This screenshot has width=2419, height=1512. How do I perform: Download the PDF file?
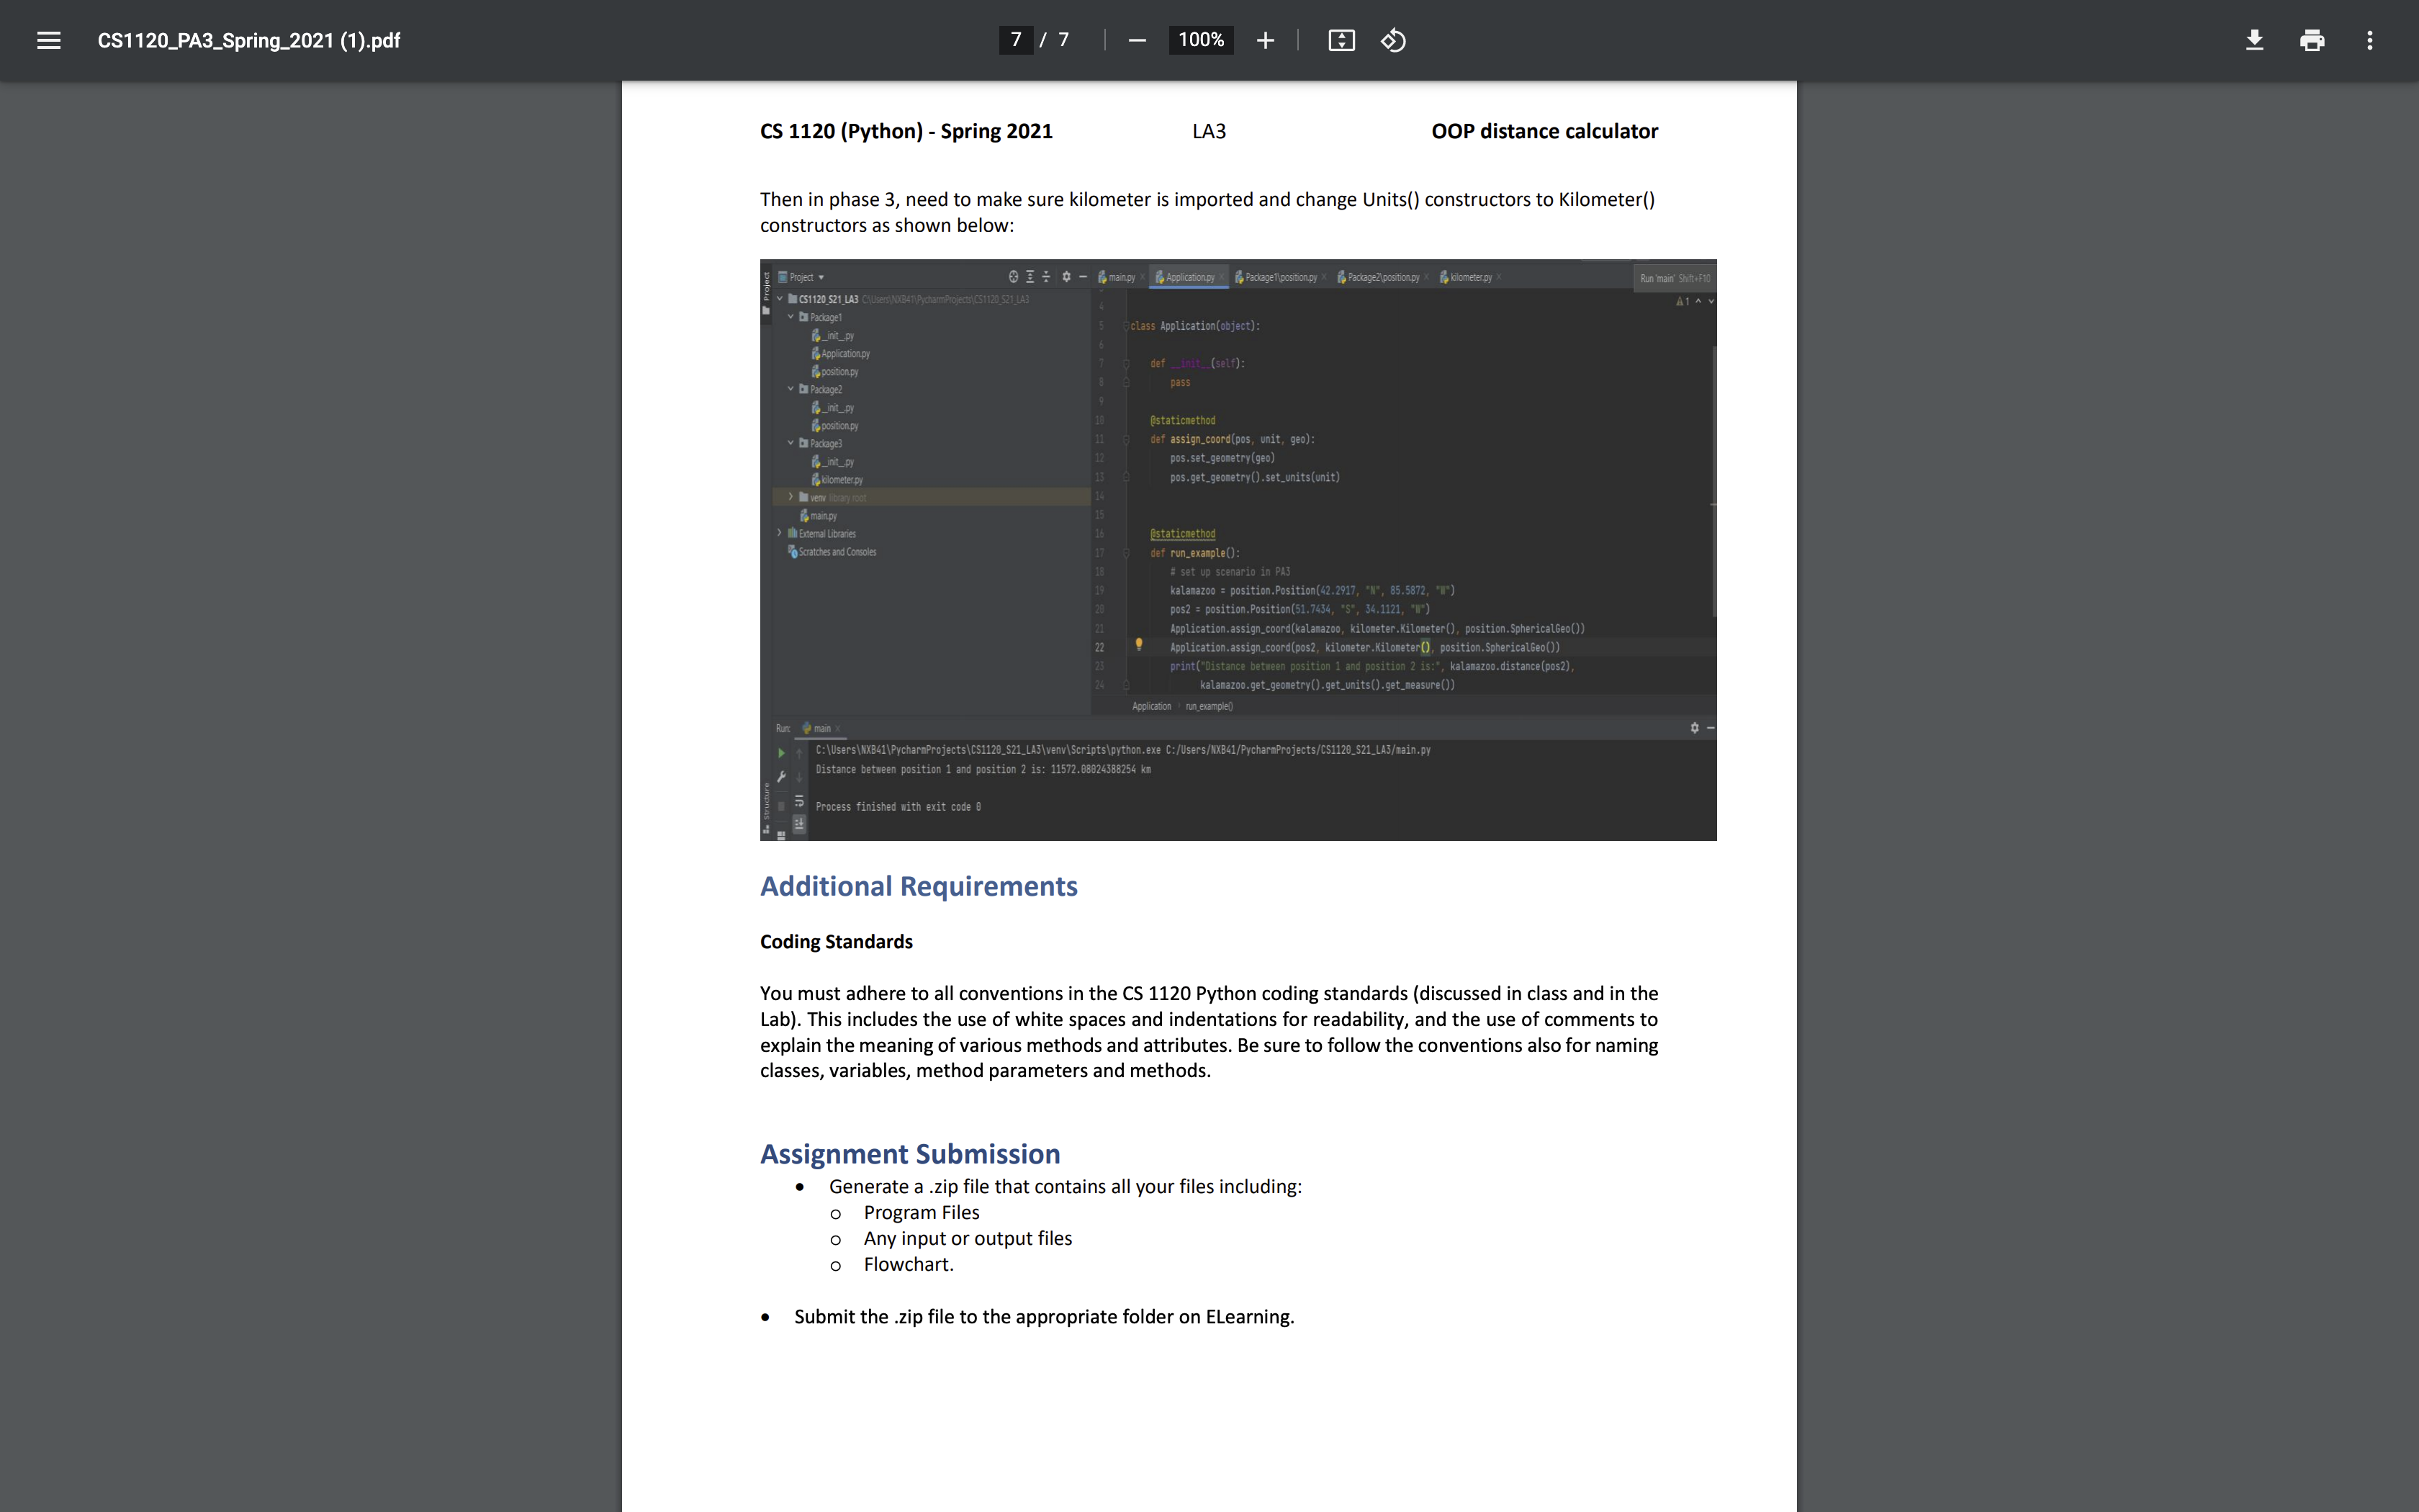tap(2254, 40)
